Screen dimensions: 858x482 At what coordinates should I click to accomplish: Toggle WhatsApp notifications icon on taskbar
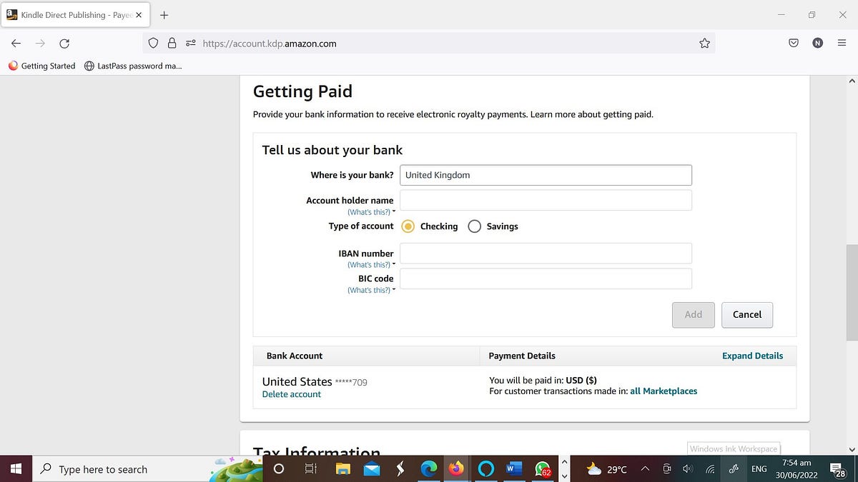(x=542, y=469)
